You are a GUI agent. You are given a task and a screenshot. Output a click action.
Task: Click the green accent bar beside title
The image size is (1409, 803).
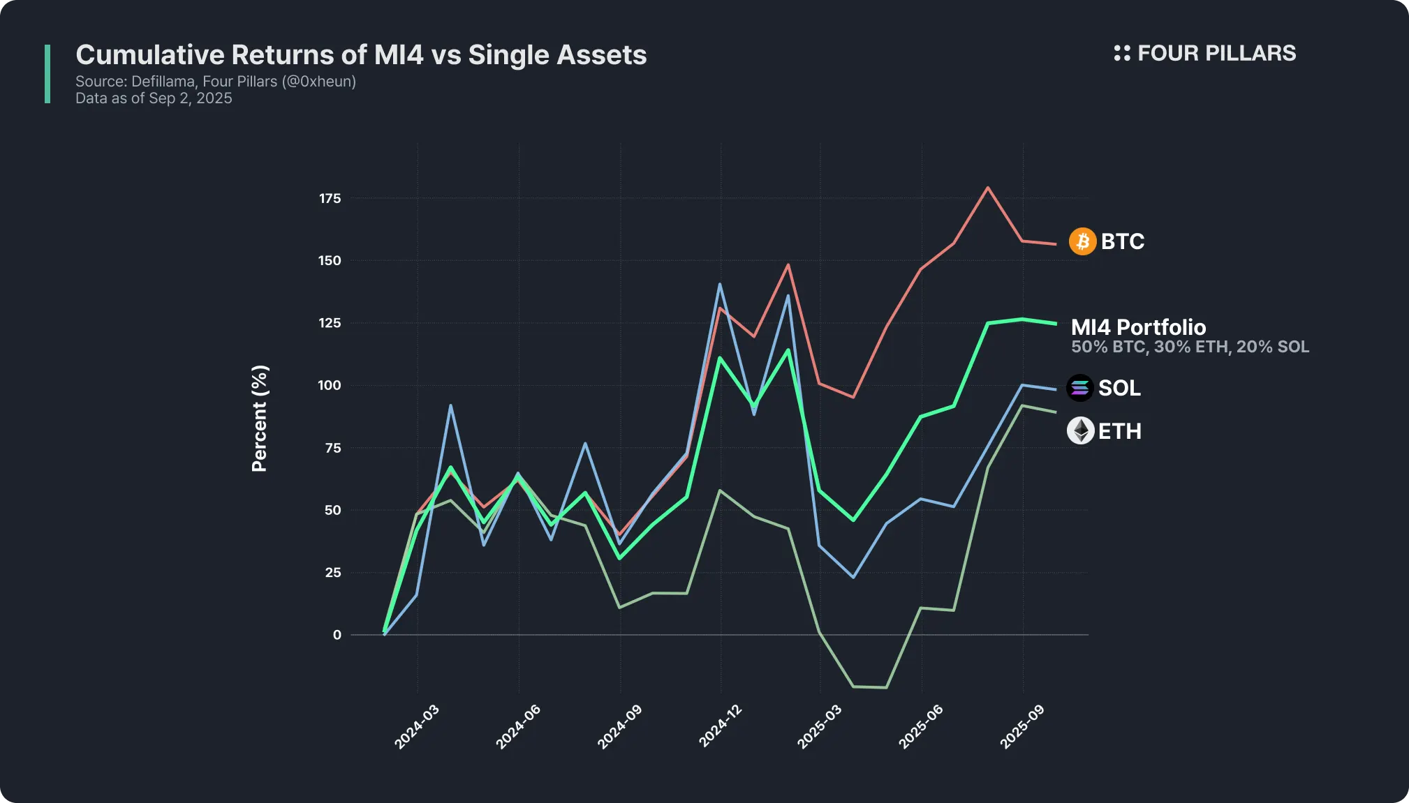pos(47,74)
